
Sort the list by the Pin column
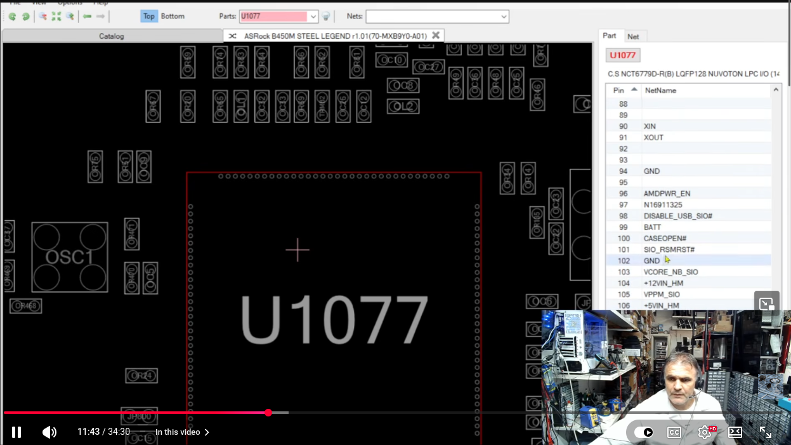[x=624, y=90]
